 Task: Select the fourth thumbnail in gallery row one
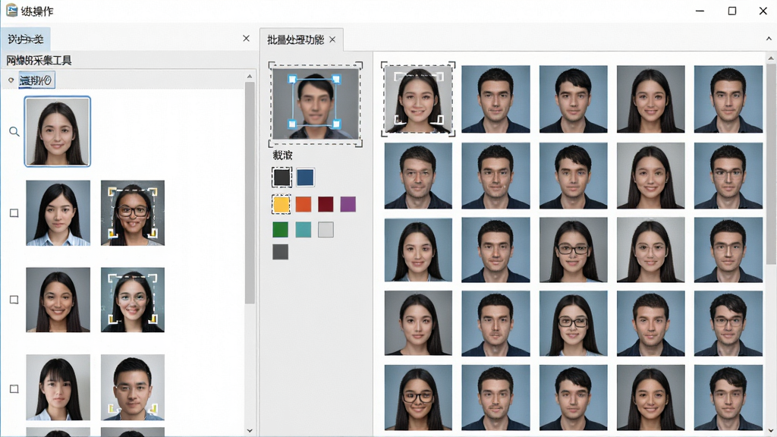(x=650, y=99)
